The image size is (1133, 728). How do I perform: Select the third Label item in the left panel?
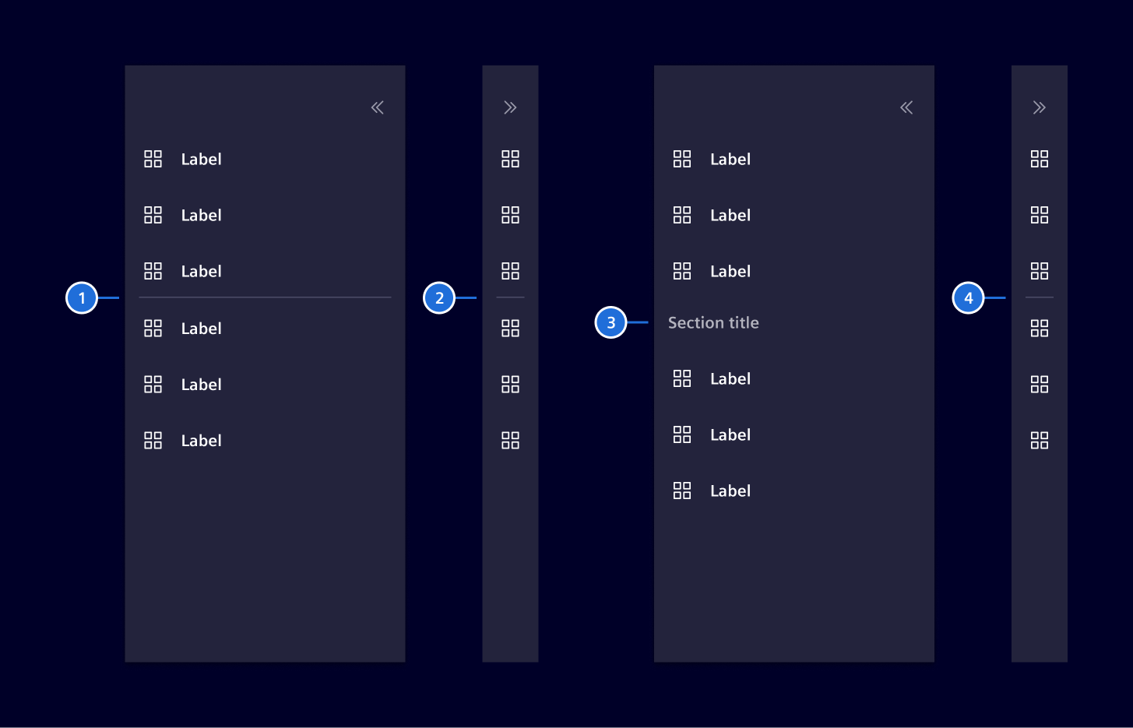pos(201,271)
